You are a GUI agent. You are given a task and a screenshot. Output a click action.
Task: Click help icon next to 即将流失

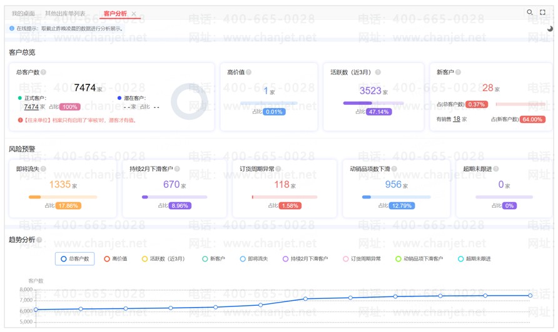[43, 168]
